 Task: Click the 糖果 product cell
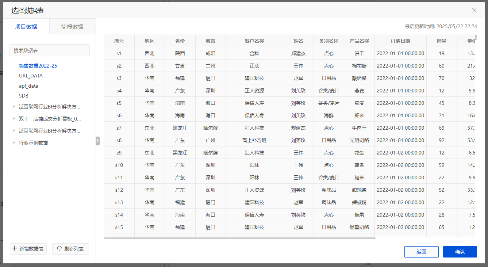(359, 215)
